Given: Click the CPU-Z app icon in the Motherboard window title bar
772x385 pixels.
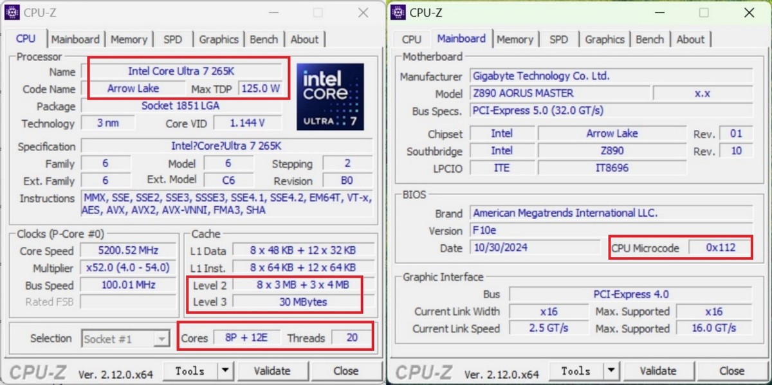Looking at the screenshot, I should pos(398,12).
